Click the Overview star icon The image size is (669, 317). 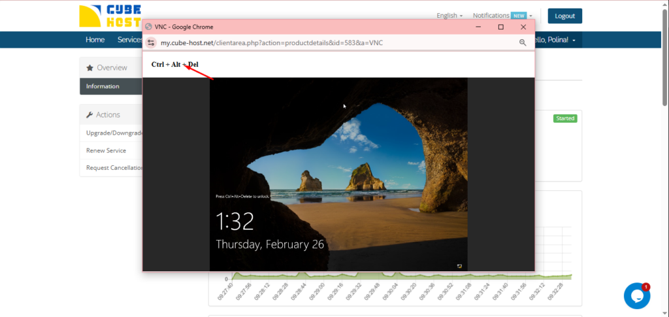click(x=90, y=67)
